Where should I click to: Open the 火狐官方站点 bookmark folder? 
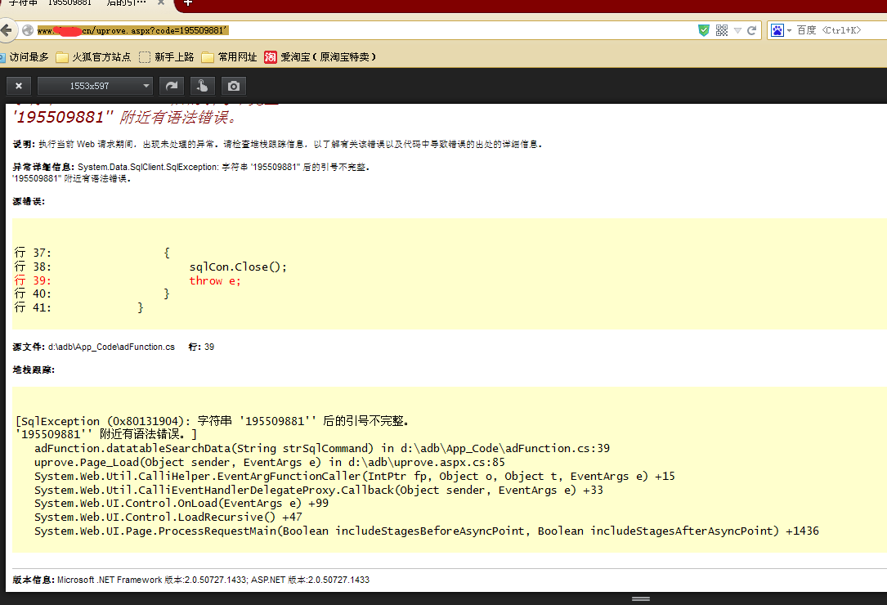point(93,56)
